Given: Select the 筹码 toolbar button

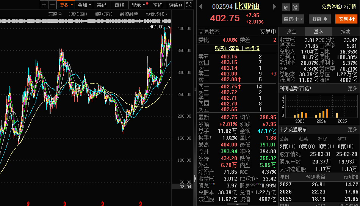Looking at the screenshot, I should tap(102, 5).
